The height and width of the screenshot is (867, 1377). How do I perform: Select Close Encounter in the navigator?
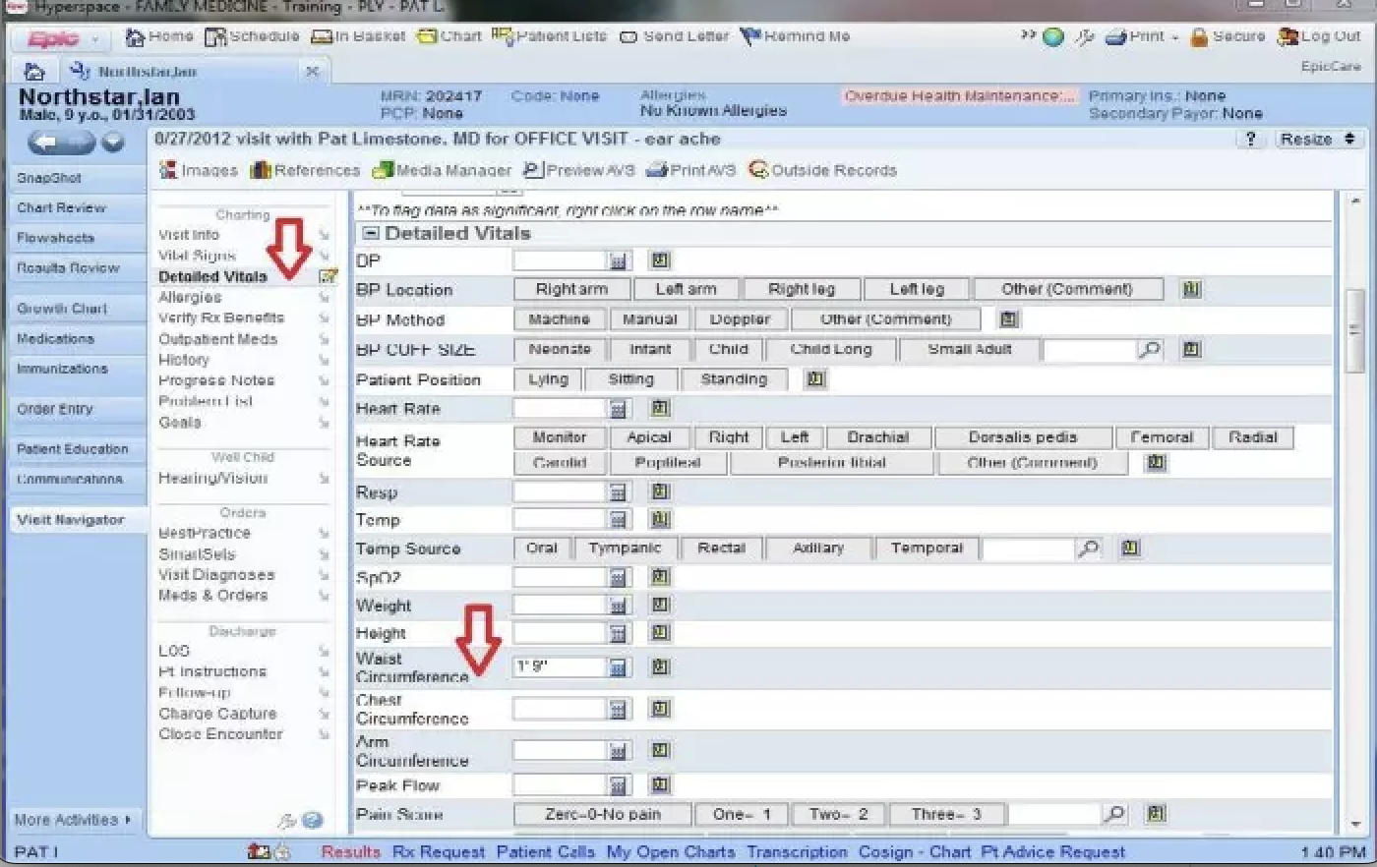click(220, 734)
